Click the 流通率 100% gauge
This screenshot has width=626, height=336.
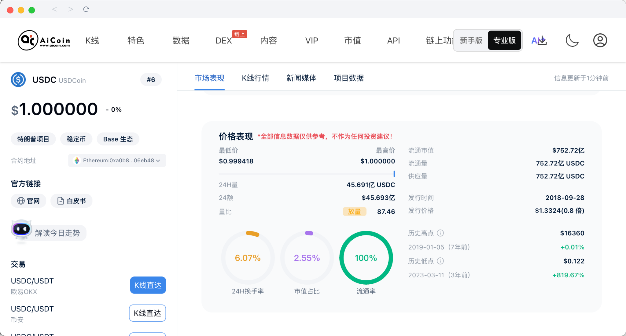pos(366,257)
